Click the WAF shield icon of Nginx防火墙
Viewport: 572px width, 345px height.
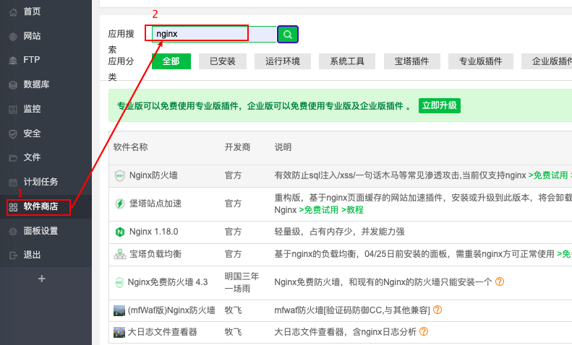click(x=119, y=175)
